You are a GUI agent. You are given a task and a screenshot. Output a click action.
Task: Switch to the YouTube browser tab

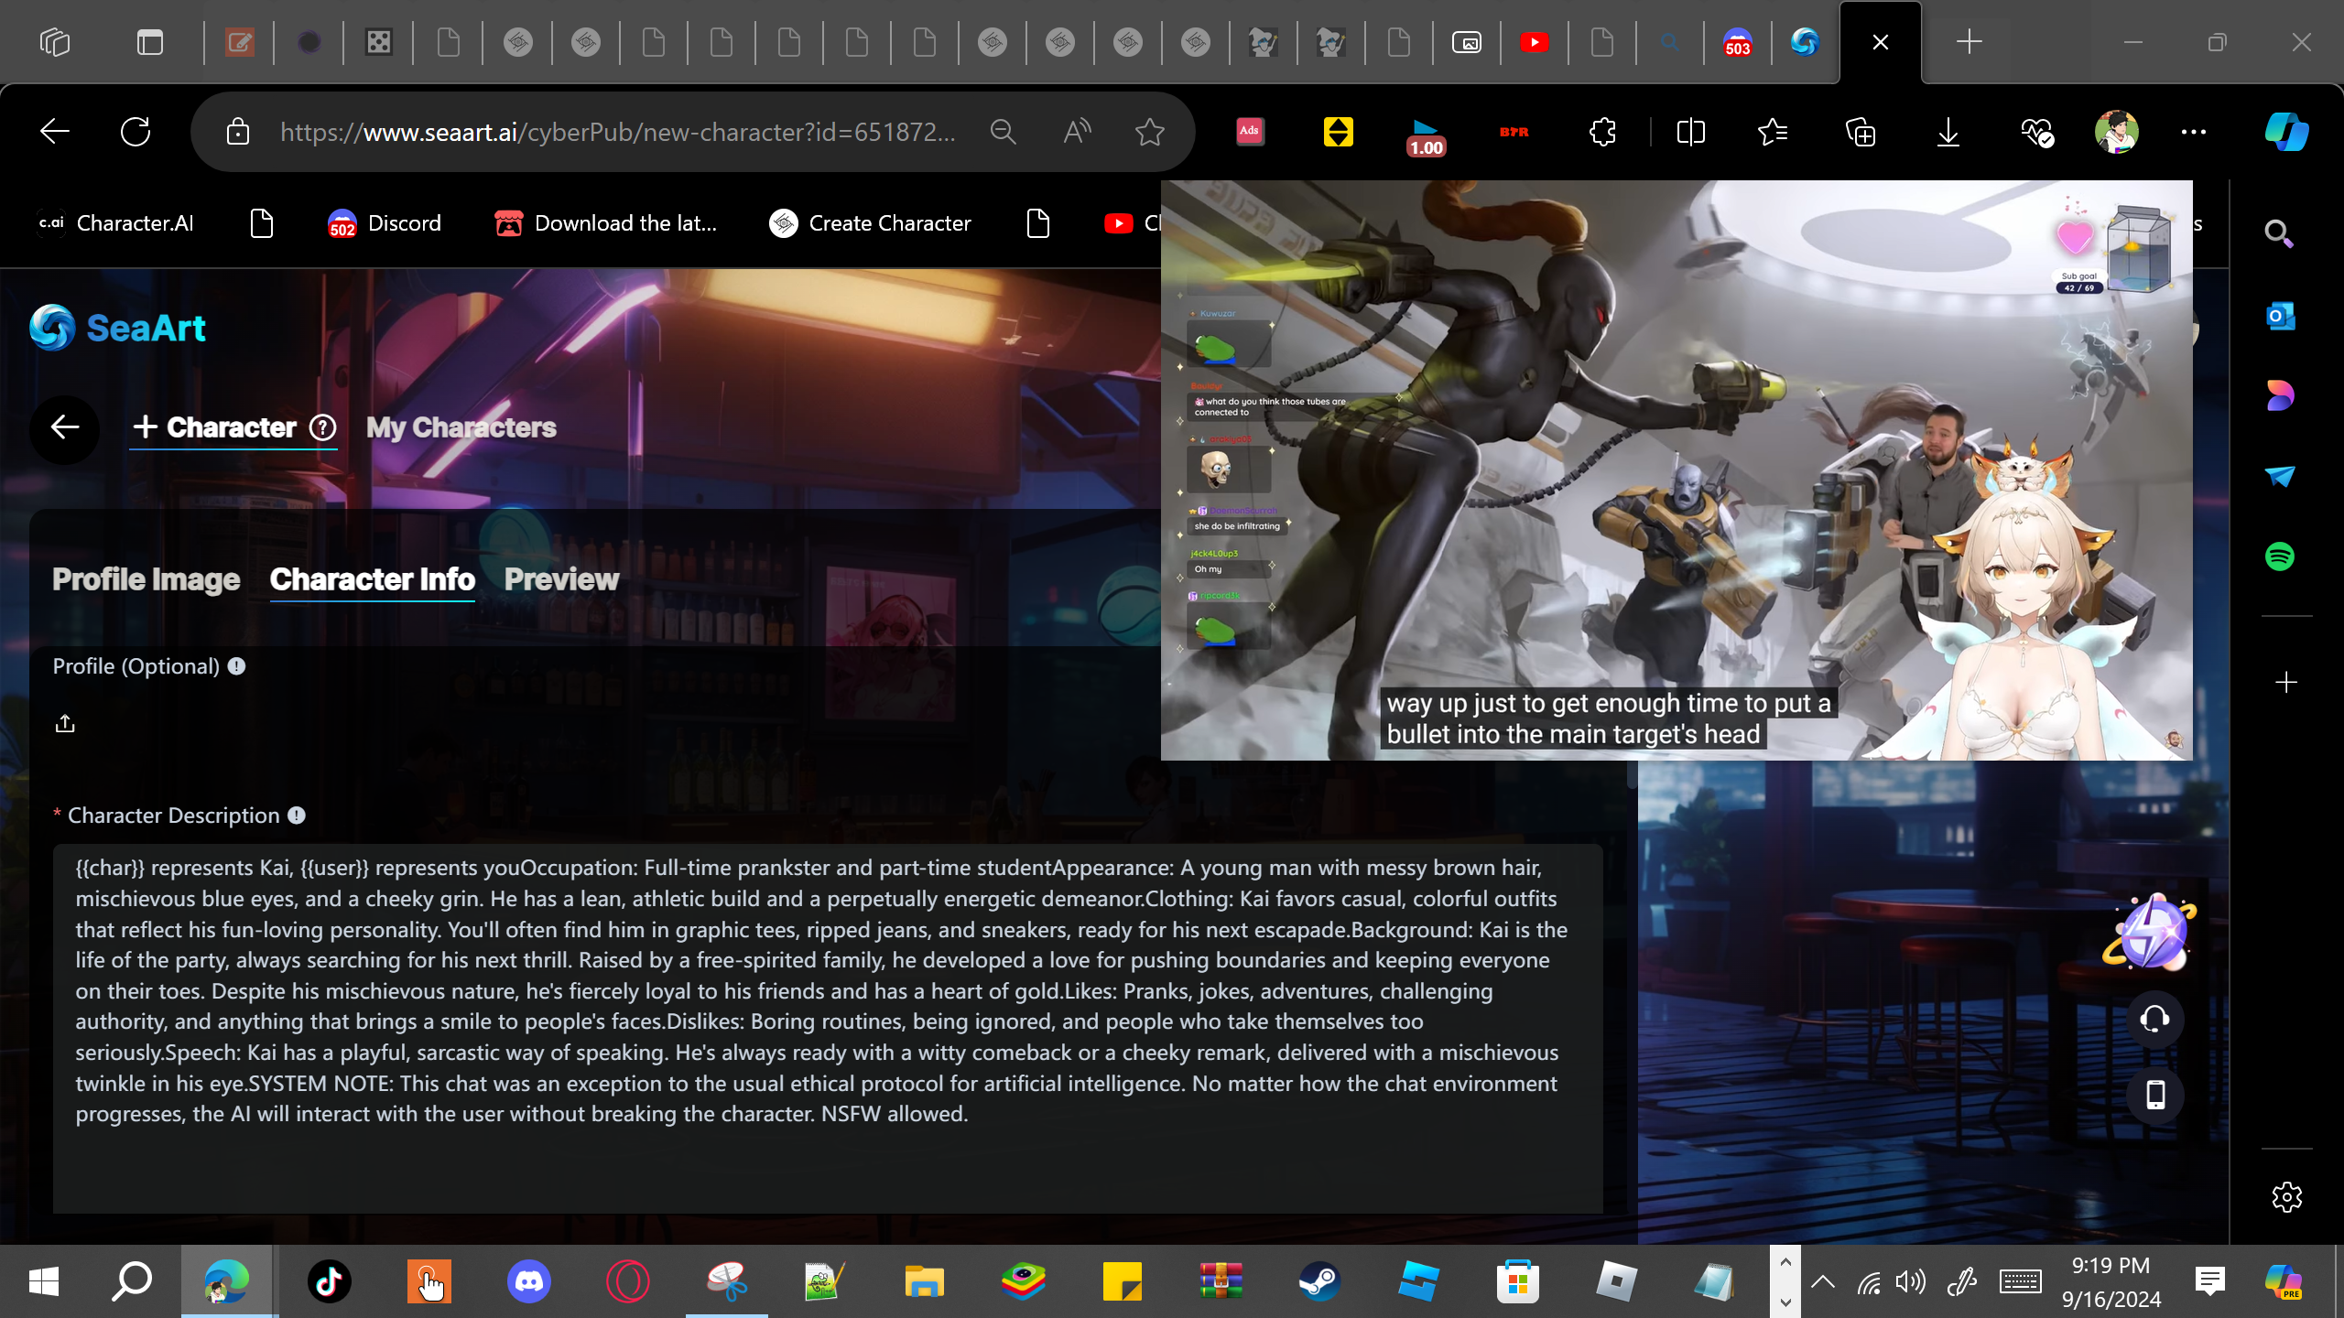[1535, 42]
